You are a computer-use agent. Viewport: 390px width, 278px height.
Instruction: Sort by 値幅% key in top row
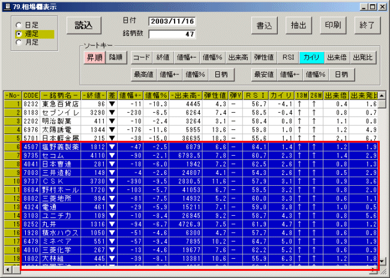212,58
